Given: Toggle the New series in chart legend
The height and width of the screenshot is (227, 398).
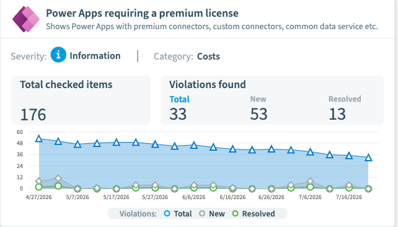Looking at the screenshot, I should coord(212,213).
